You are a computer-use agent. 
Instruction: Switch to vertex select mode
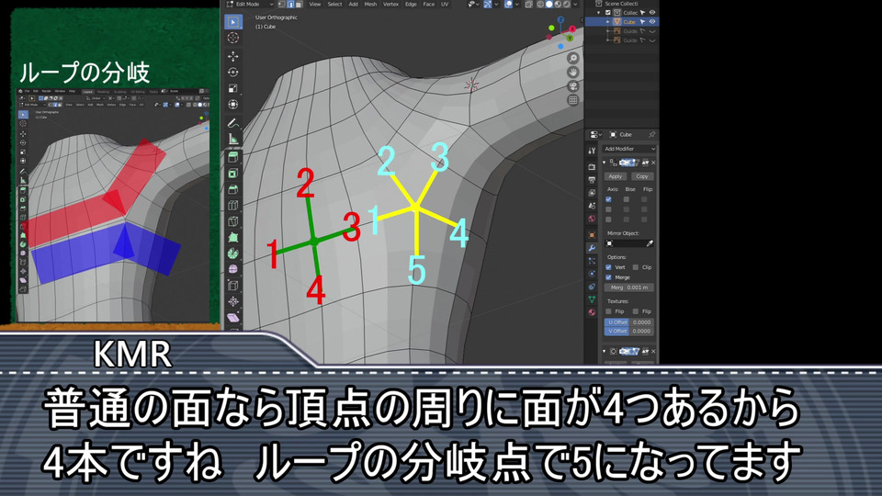tap(282, 4)
